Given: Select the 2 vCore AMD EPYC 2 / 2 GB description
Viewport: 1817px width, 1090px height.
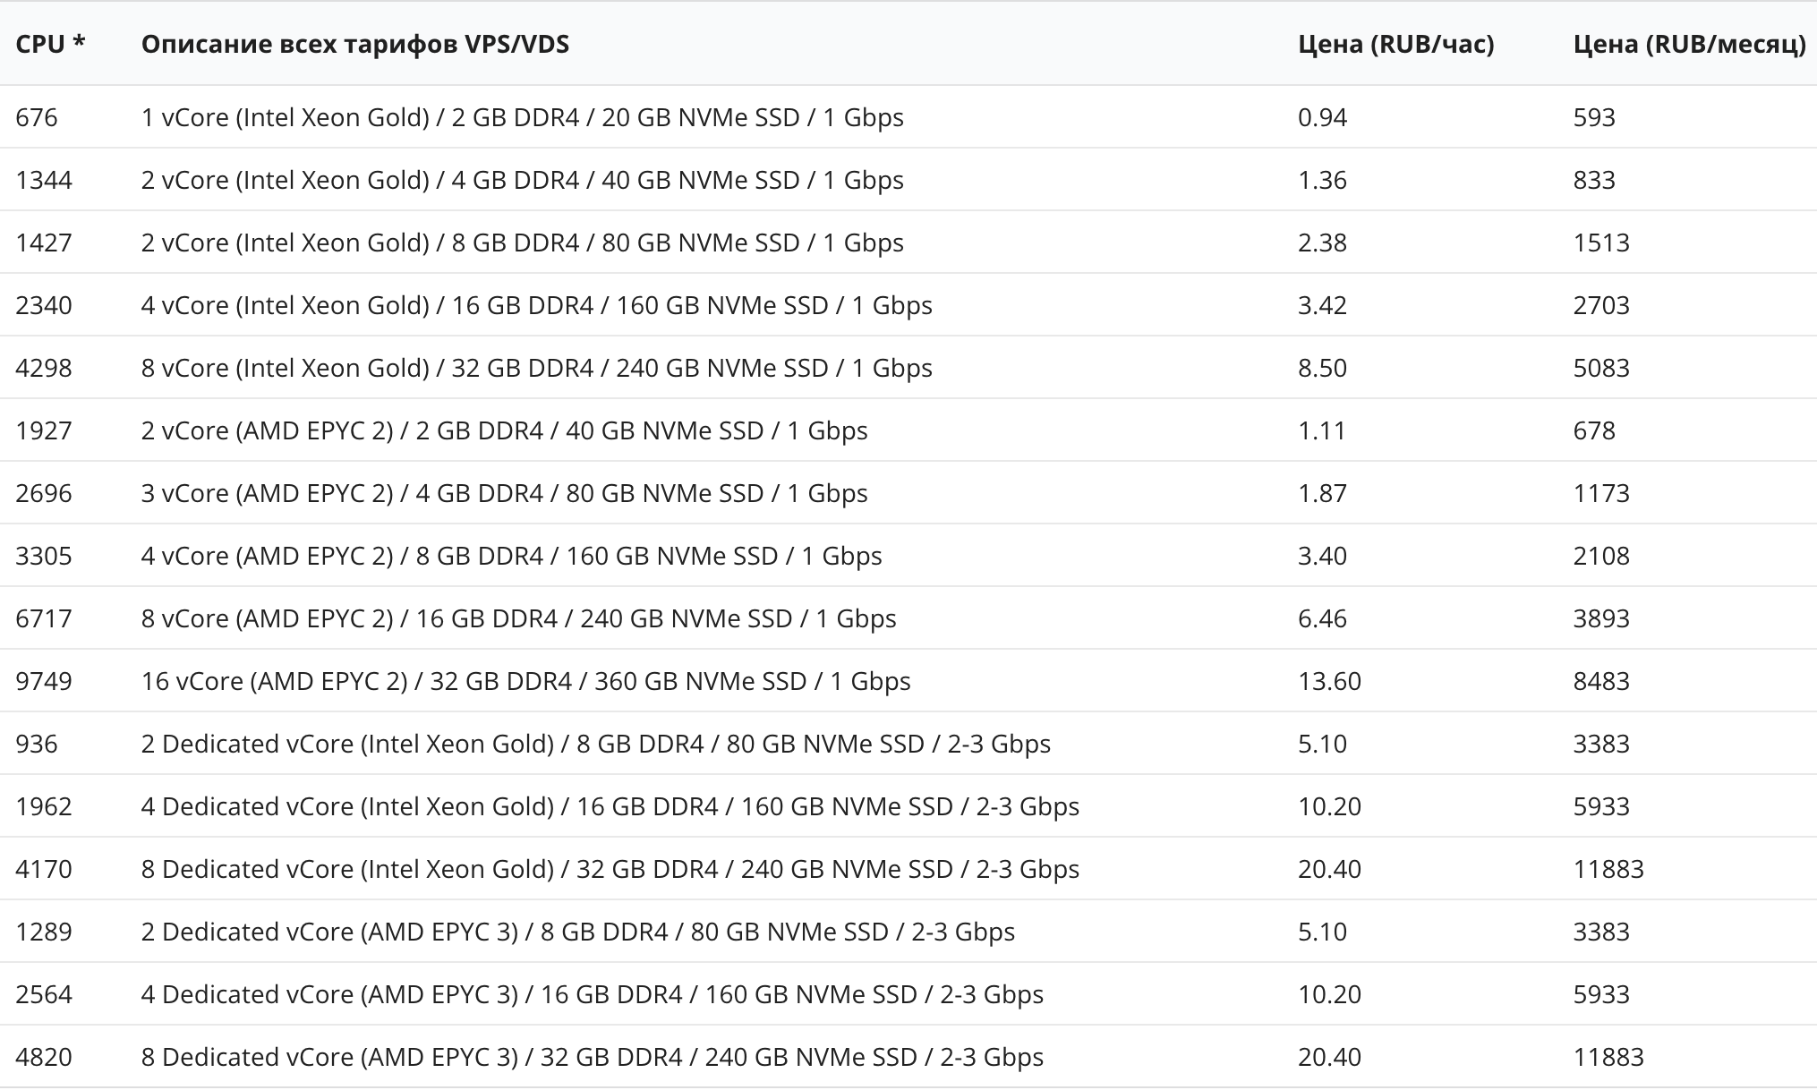Looking at the screenshot, I should tap(505, 430).
